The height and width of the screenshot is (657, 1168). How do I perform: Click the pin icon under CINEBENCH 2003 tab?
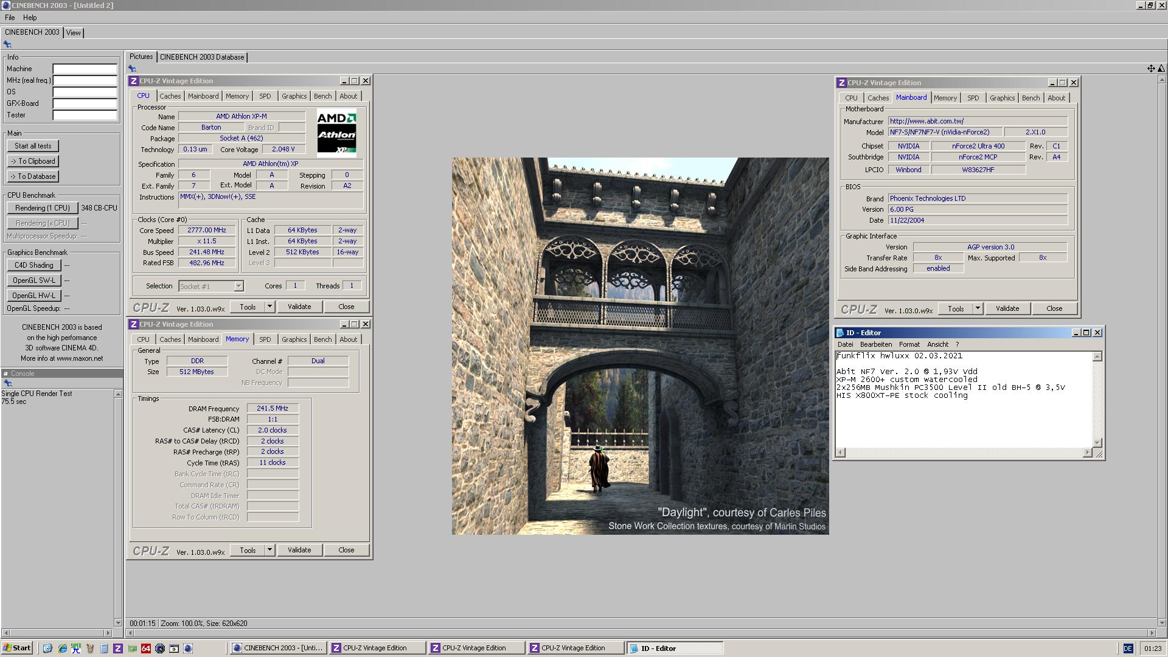[7, 44]
